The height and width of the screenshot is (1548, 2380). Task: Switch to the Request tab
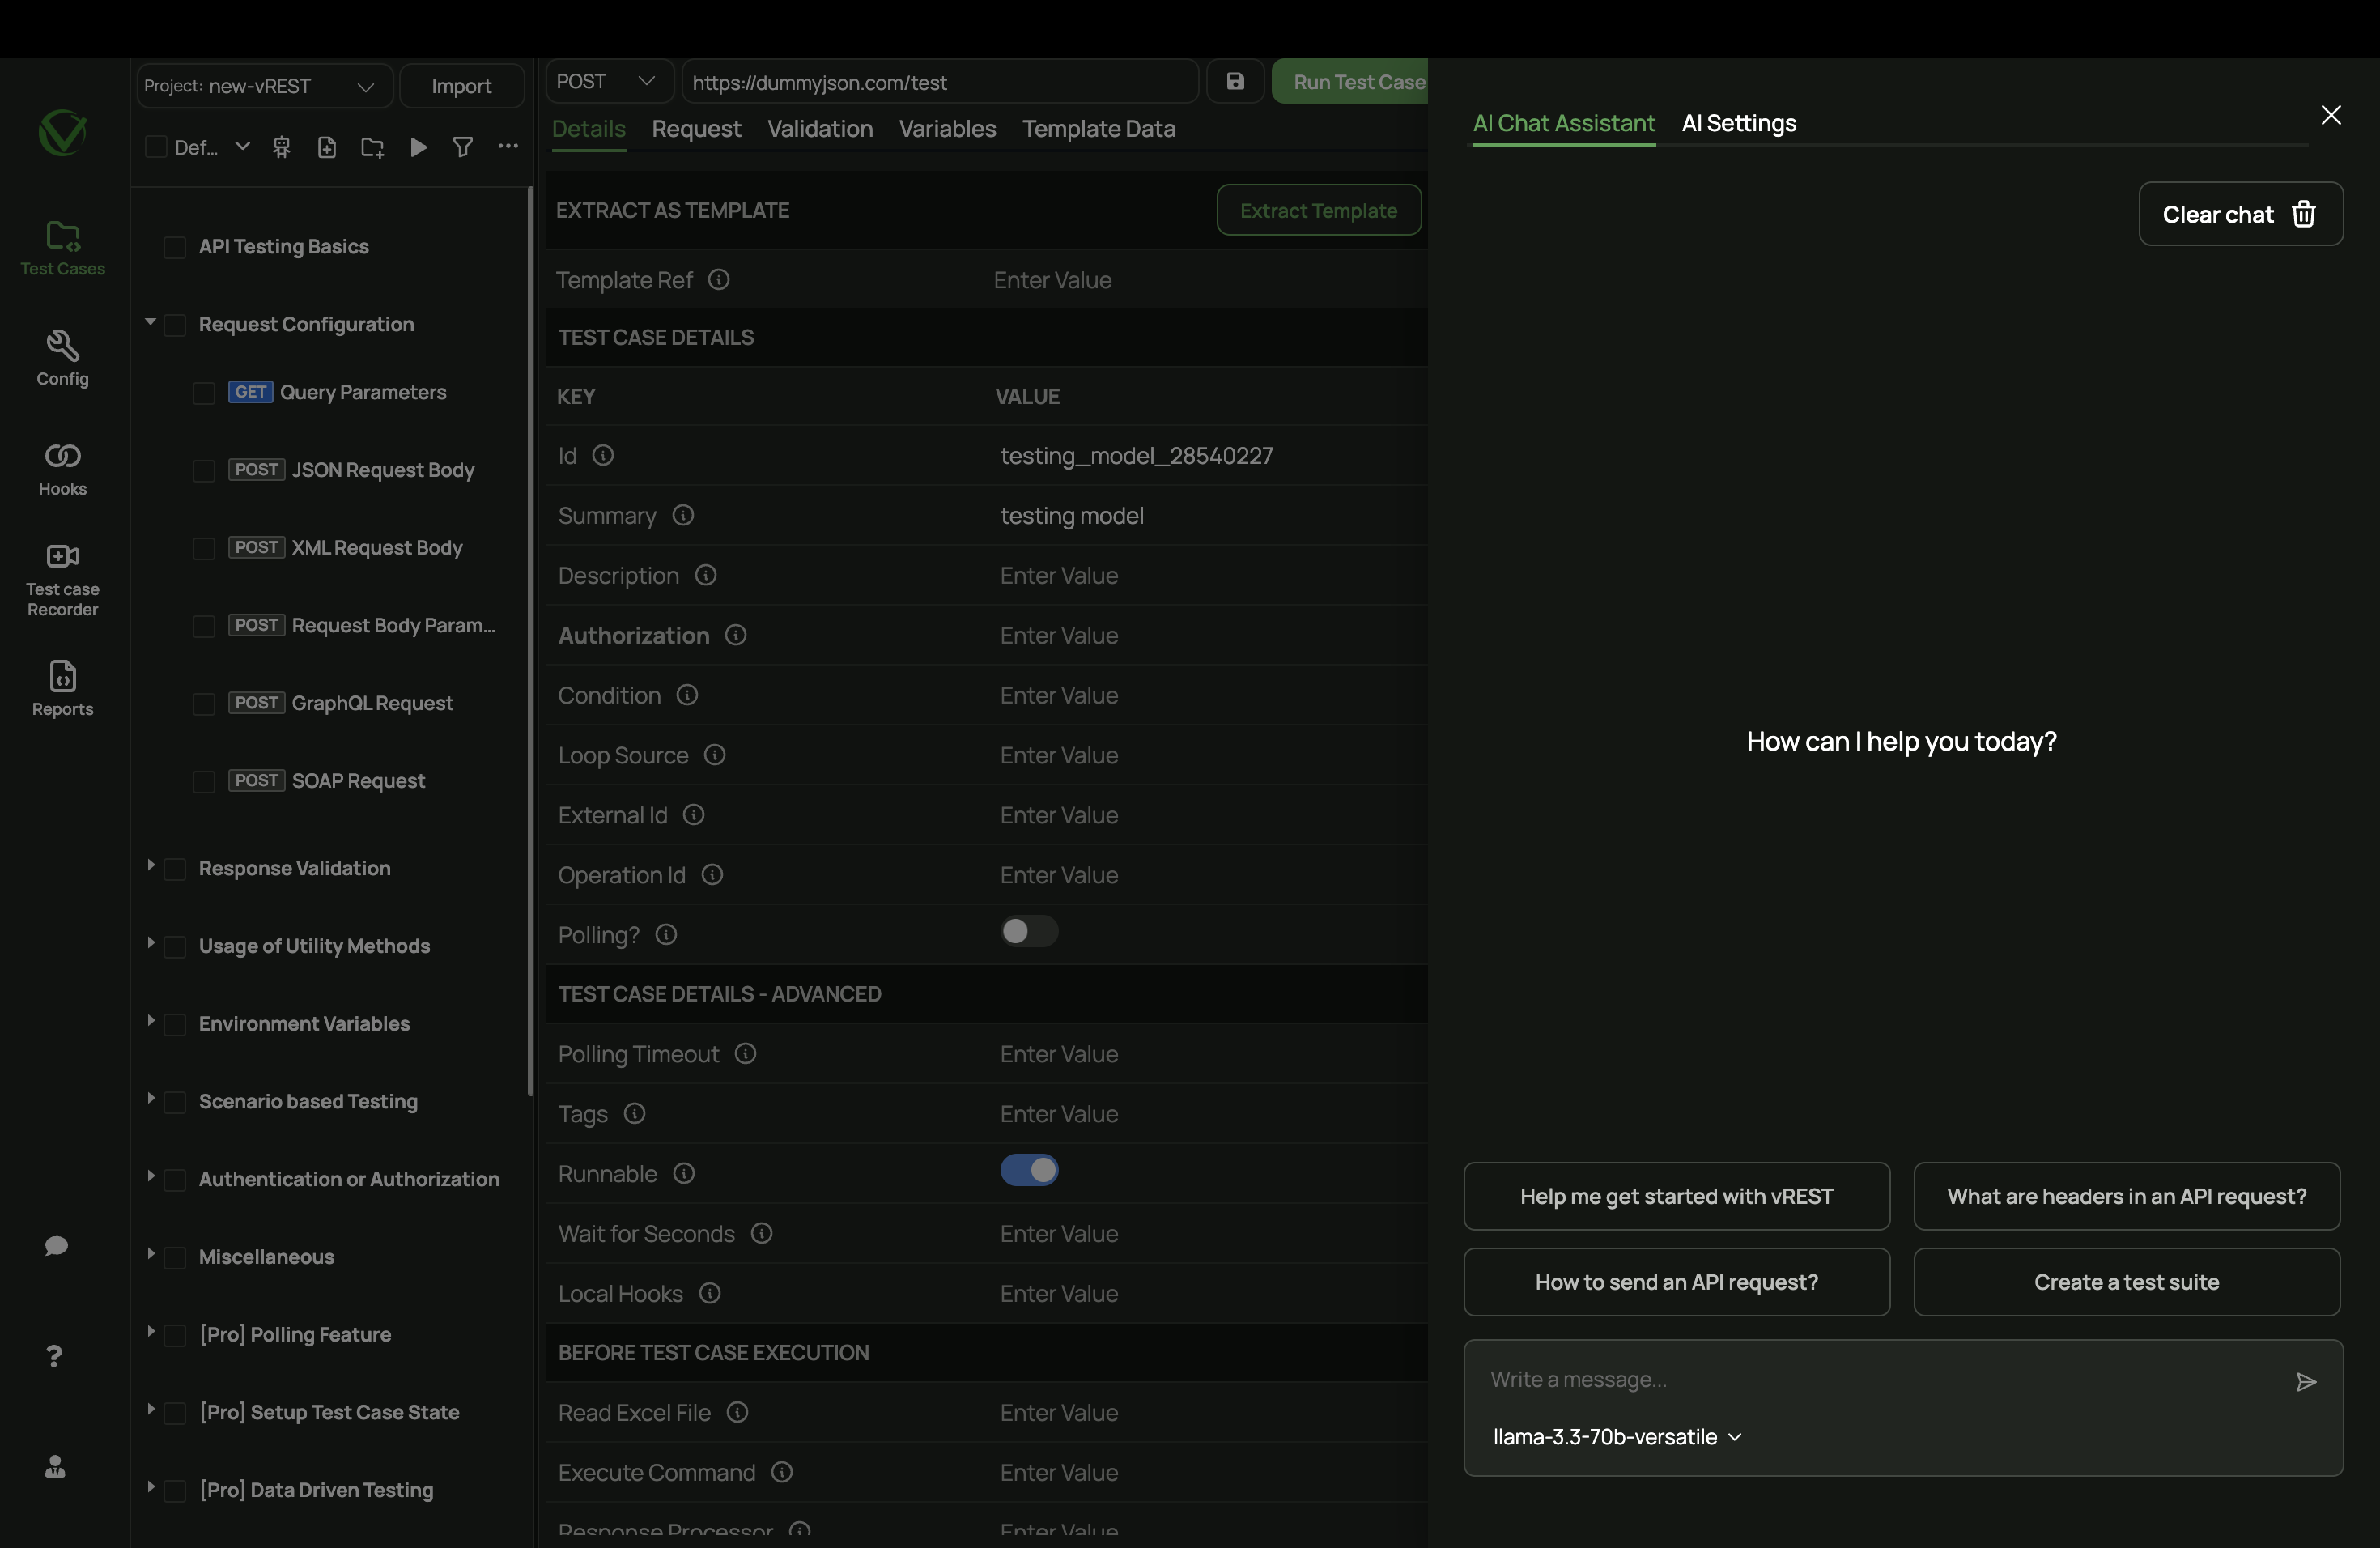tap(696, 129)
